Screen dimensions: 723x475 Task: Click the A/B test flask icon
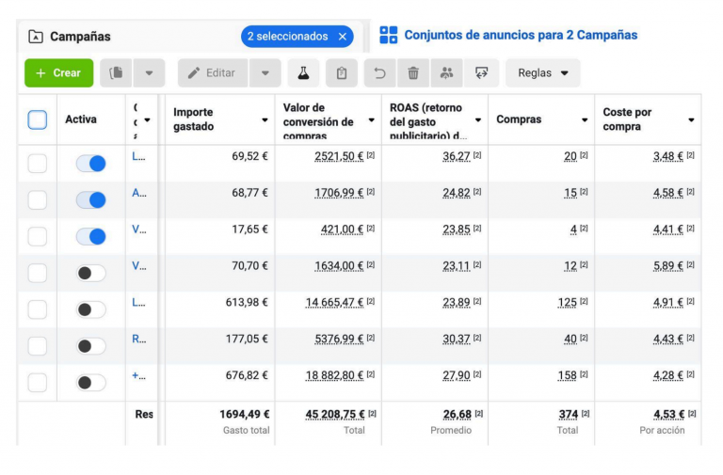click(x=303, y=73)
